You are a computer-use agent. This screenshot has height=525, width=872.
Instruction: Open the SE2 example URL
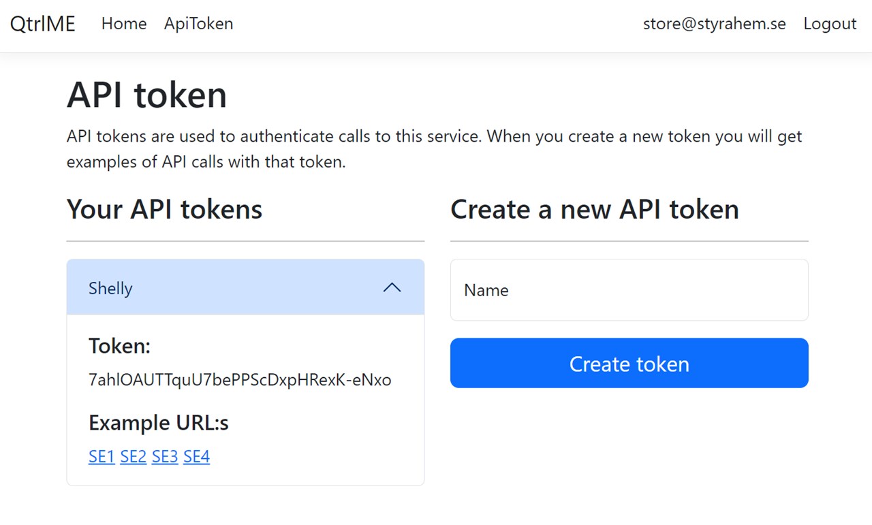tap(134, 457)
